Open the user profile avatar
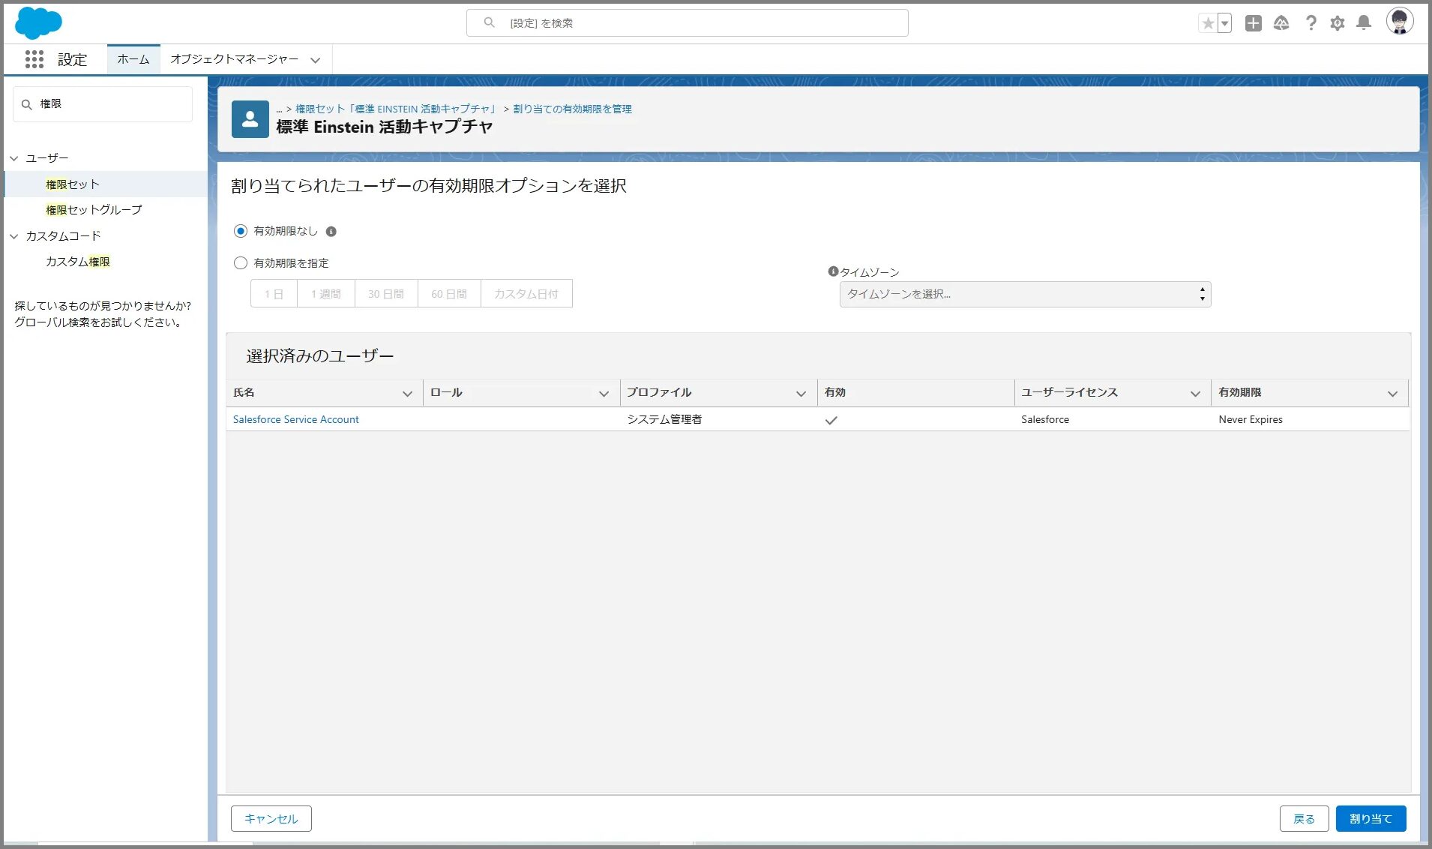The width and height of the screenshot is (1432, 849). pyautogui.click(x=1400, y=22)
